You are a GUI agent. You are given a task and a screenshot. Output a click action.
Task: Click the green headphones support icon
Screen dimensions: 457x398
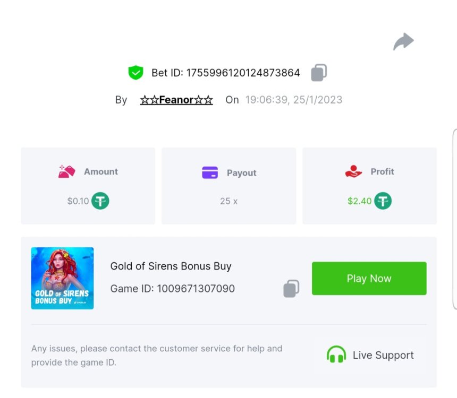[336, 354]
